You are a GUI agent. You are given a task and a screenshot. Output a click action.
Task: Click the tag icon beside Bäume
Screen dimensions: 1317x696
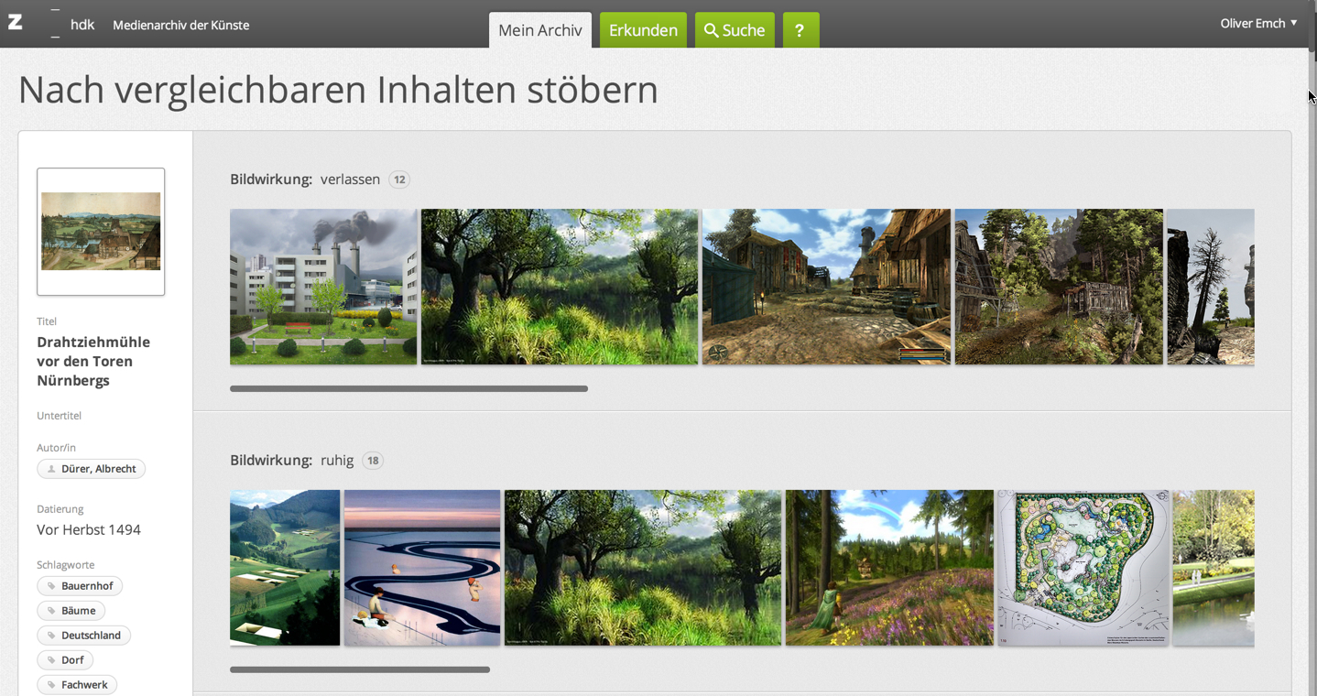51,611
